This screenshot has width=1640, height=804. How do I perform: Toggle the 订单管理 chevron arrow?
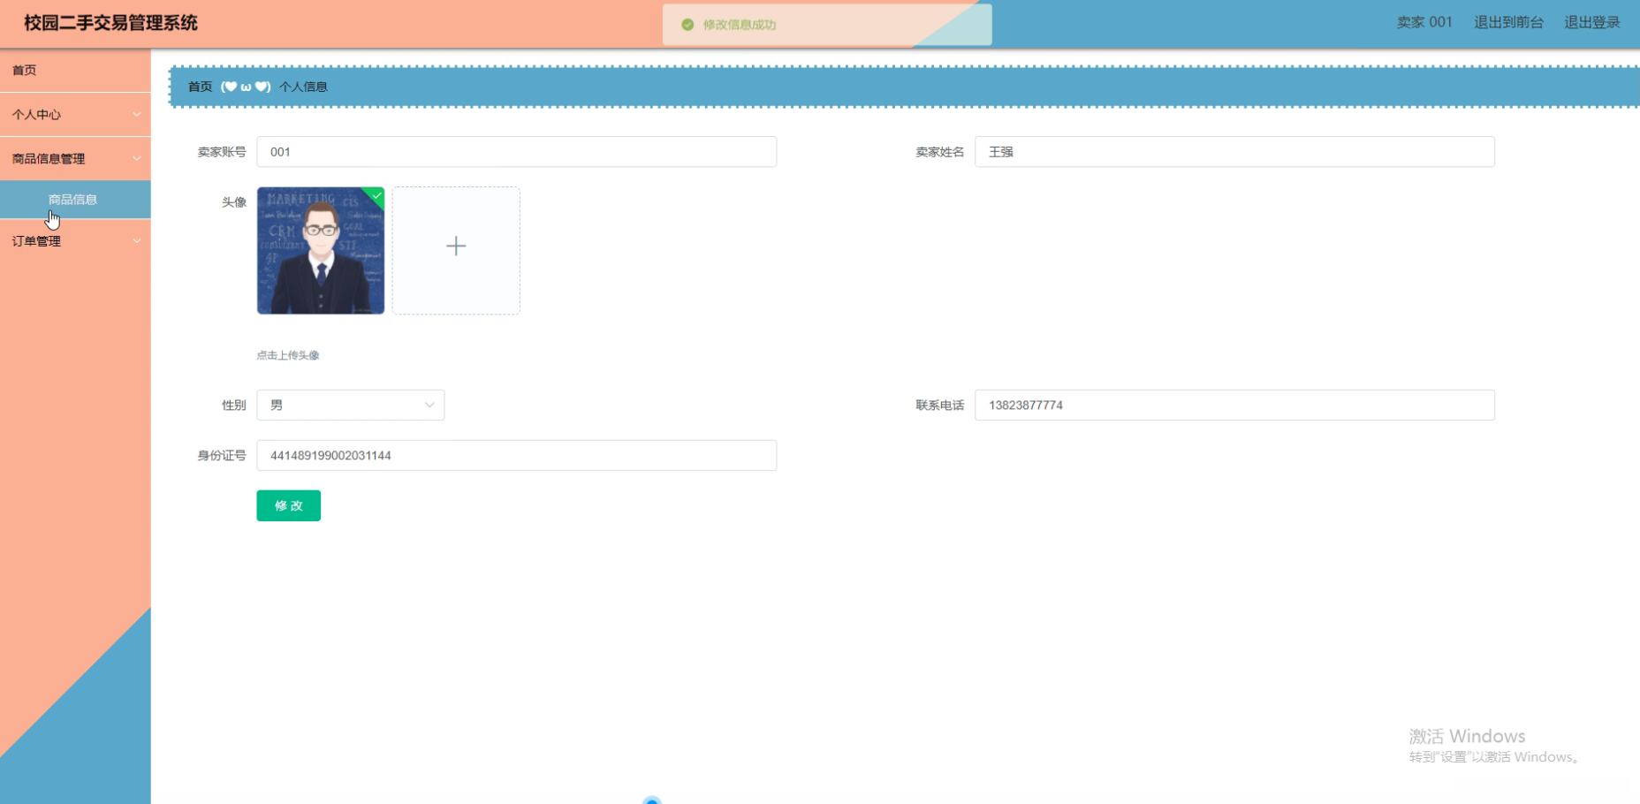(x=137, y=241)
